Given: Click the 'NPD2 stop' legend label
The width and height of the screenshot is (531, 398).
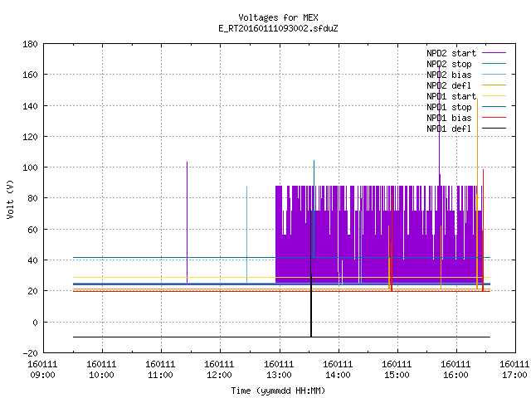Looking at the screenshot, I should tap(449, 64).
